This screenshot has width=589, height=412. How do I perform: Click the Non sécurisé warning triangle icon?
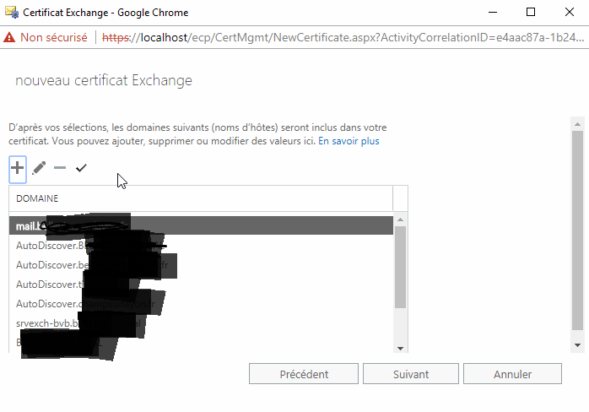(9, 38)
